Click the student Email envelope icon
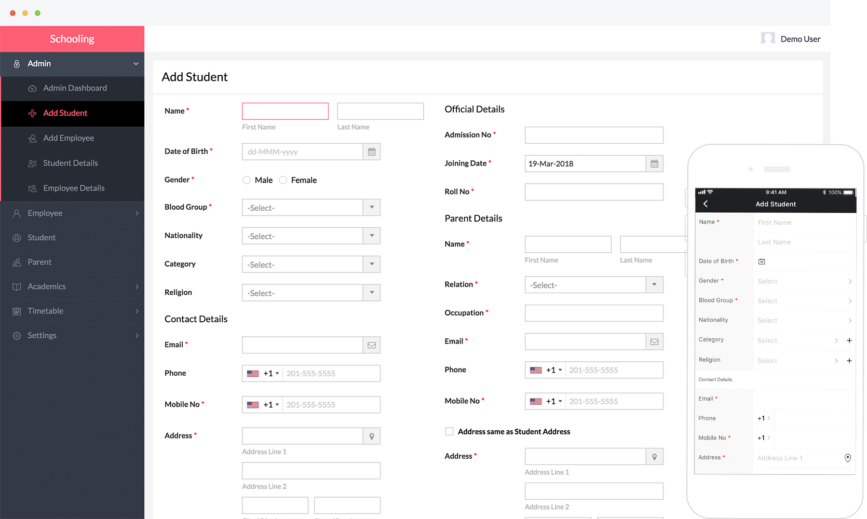Viewport: 867px width, 519px height. point(372,345)
